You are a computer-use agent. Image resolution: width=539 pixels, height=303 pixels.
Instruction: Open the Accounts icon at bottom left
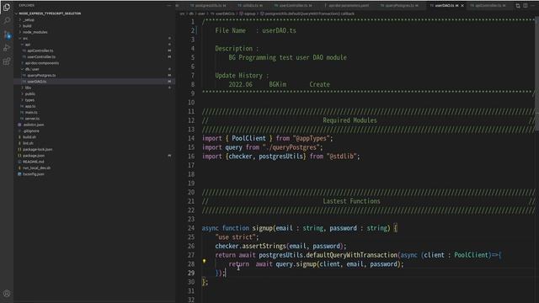[x=7, y=294]
